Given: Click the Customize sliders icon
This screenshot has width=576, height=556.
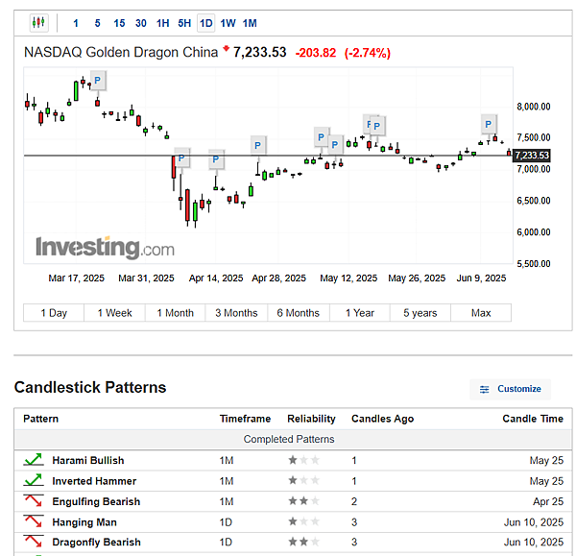Looking at the screenshot, I should pos(484,389).
